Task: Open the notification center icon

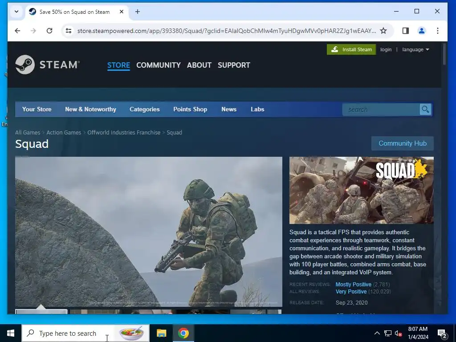Action: [x=442, y=333]
